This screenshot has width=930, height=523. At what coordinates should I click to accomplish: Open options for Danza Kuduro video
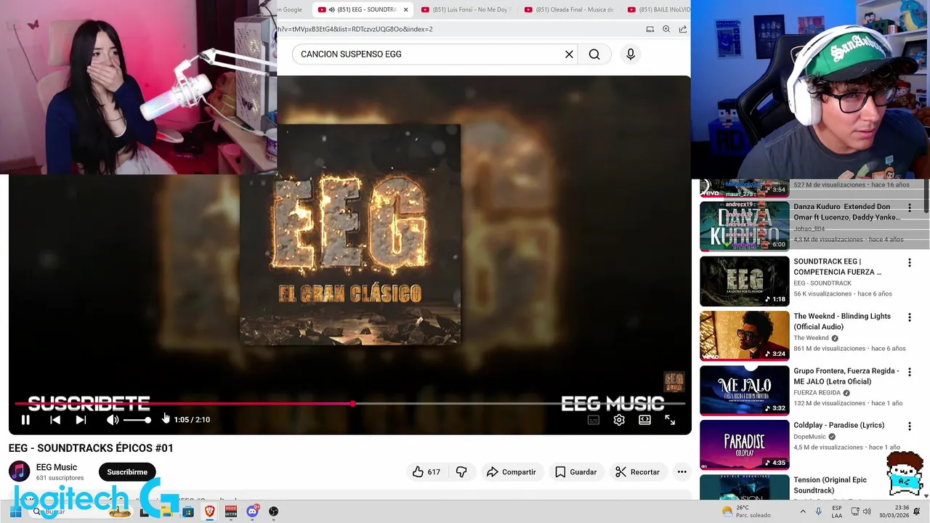[909, 208]
